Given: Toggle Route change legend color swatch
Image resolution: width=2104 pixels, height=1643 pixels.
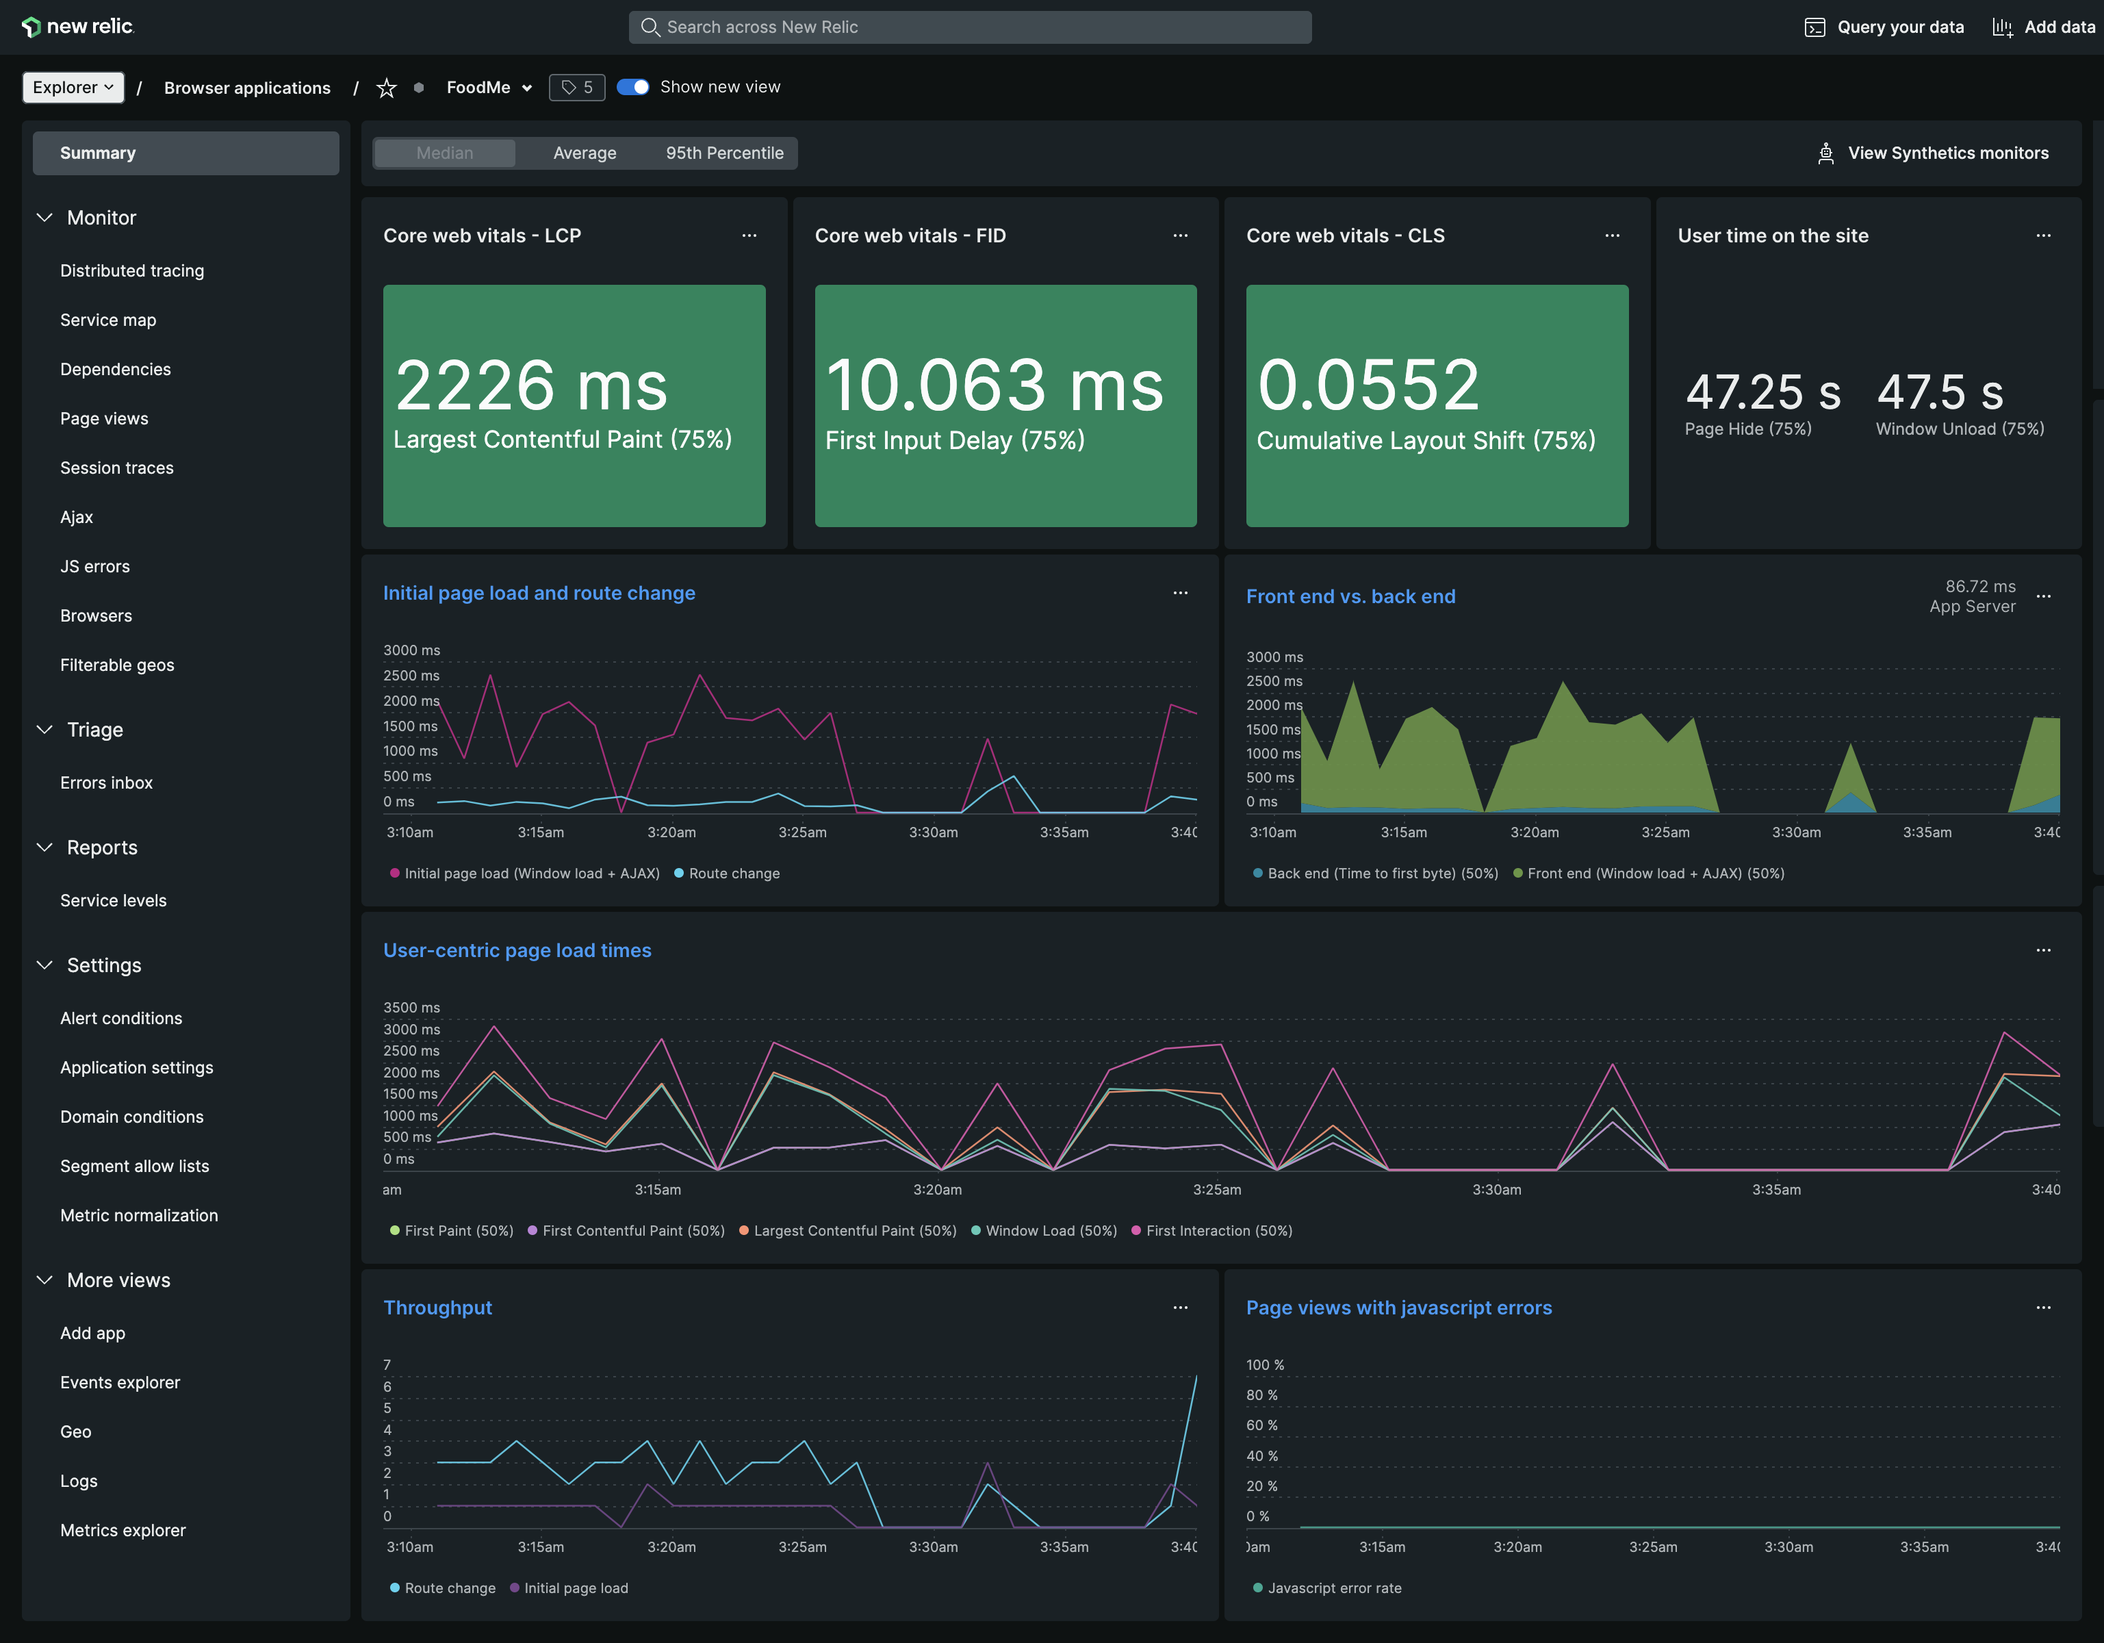Looking at the screenshot, I should [679, 873].
